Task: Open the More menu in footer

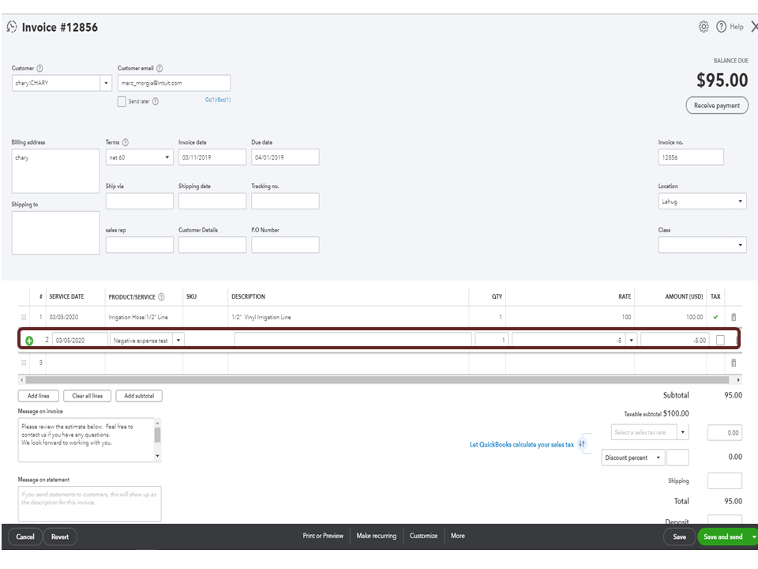Action: (458, 536)
